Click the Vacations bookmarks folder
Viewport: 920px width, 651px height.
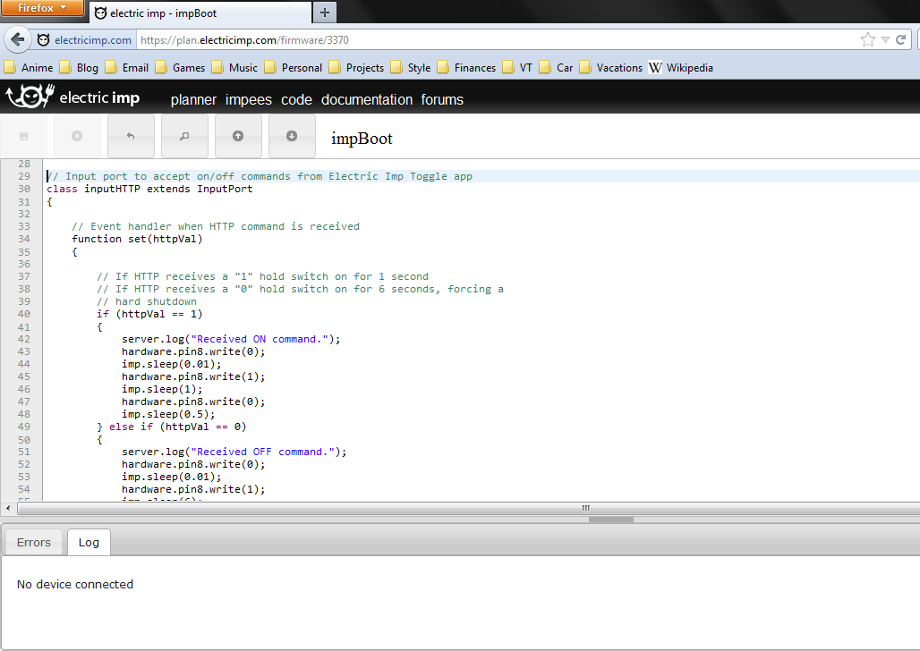(x=616, y=67)
